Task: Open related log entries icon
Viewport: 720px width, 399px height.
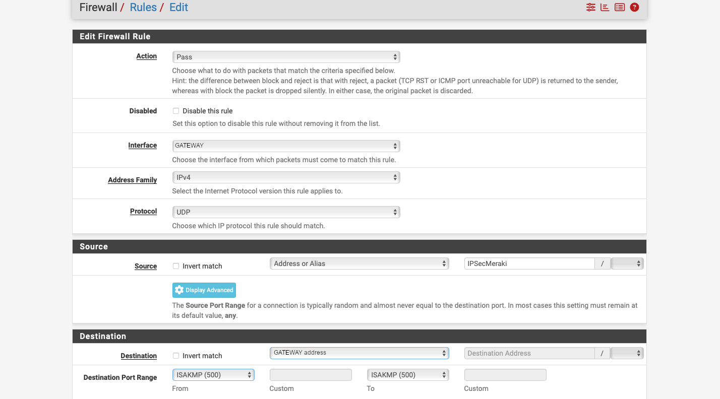Action: [x=620, y=8]
